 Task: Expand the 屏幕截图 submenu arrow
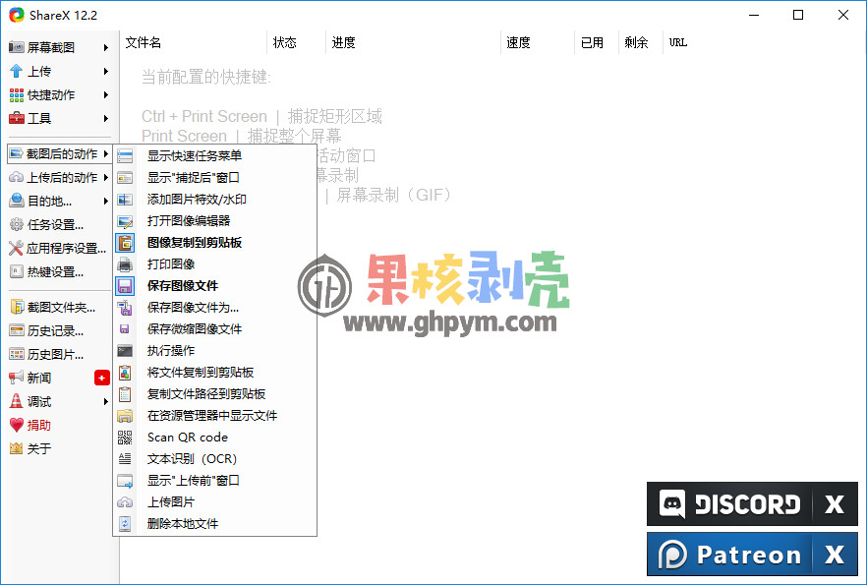pos(105,47)
